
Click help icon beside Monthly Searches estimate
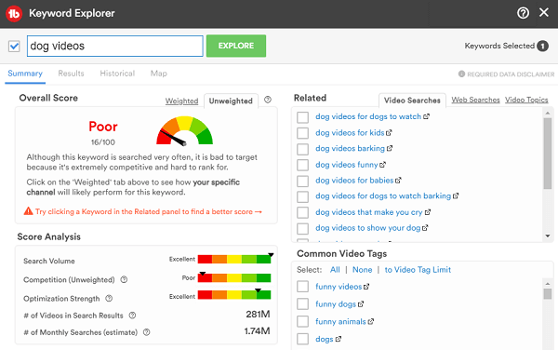click(x=146, y=331)
